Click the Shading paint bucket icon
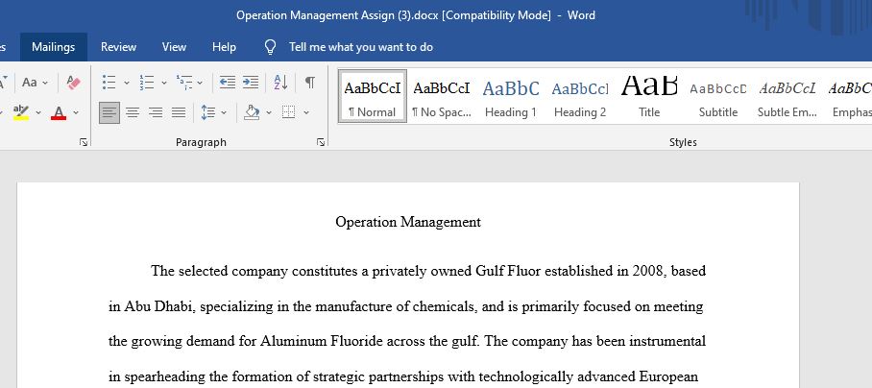The image size is (872, 388). click(252, 112)
